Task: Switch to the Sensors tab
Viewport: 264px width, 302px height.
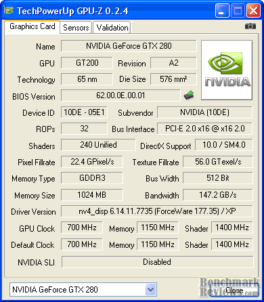Action: point(76,28)
